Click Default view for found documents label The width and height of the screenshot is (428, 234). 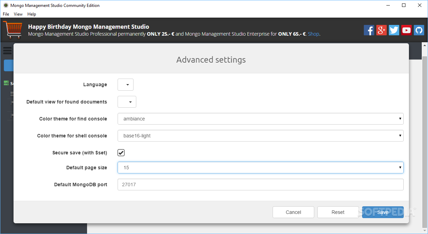pos(67,102)
